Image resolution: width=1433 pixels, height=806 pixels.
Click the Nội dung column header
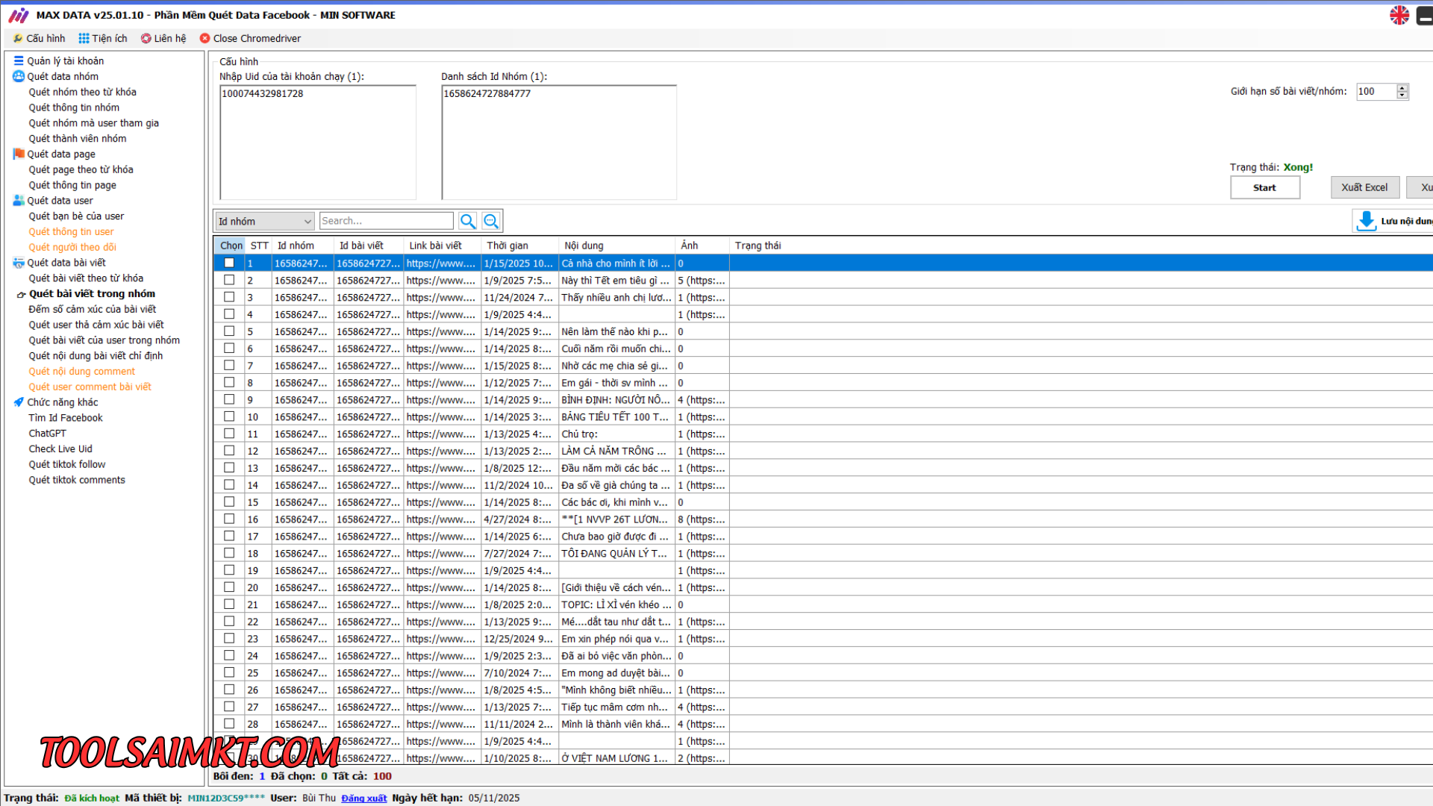pos(616,246)
